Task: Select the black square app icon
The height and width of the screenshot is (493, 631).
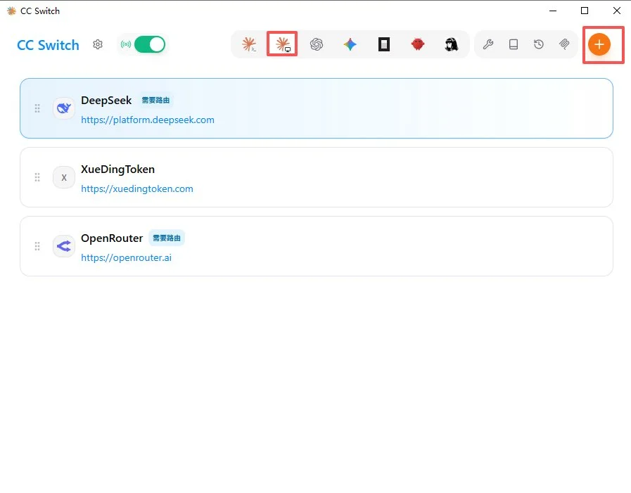Action: point(384,44)
